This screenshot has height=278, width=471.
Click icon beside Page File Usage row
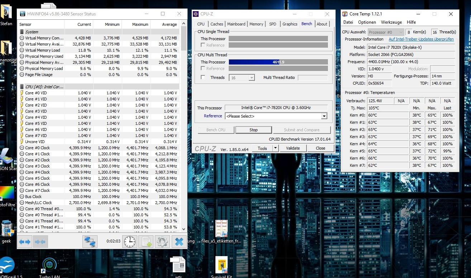(22, 75)
